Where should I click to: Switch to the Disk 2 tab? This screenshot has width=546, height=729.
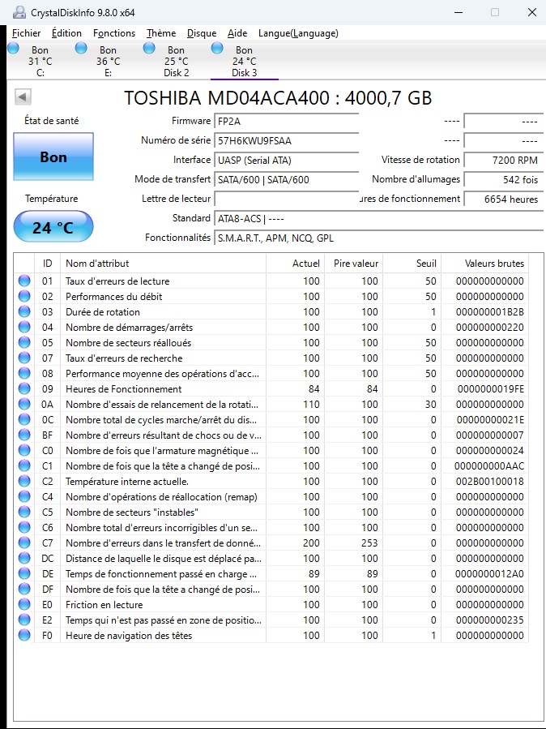click(x=176, y=61)
